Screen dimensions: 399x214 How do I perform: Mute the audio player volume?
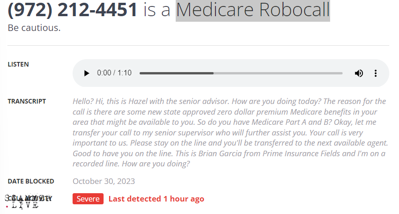tap(359, 73)
